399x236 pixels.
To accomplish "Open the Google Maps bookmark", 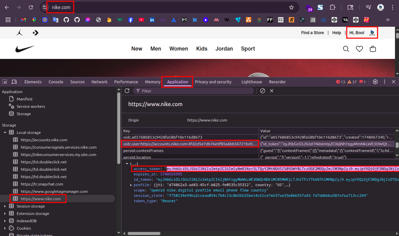I will click(x=34, y=20).
